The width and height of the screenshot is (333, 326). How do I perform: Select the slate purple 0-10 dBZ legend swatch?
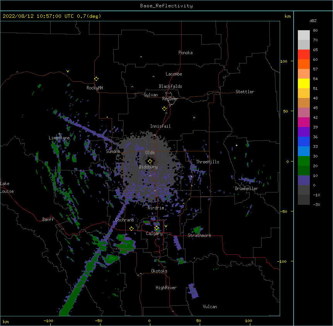tap(304, 180)
